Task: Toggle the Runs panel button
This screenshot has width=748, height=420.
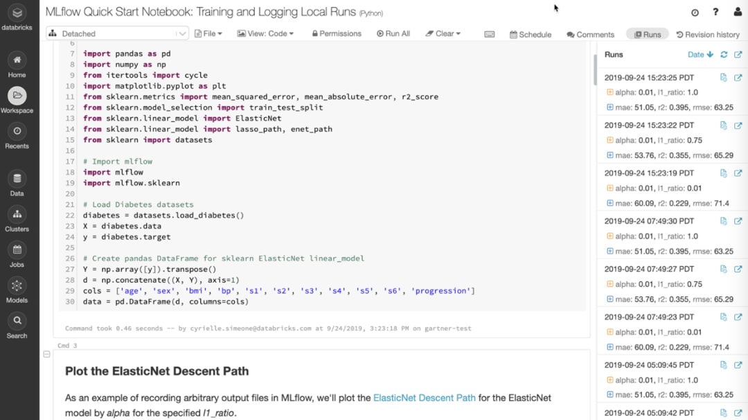Action: point(647,34)
